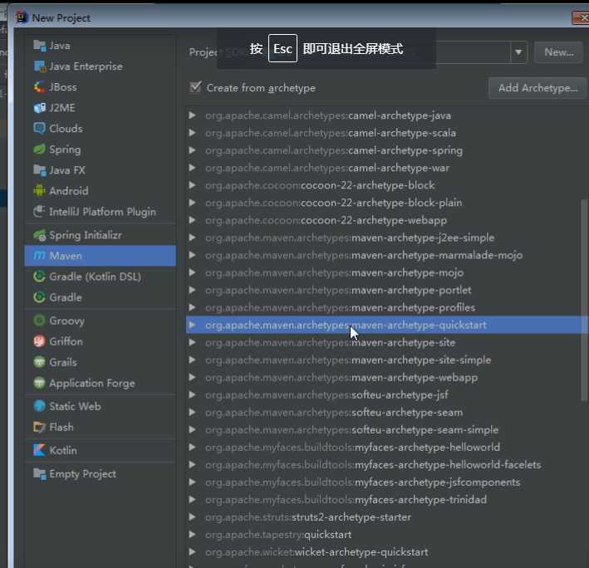The width and height of the screenshot is (589, 568).
Task: Select Spring Initializr label
Action: [86, 235]
